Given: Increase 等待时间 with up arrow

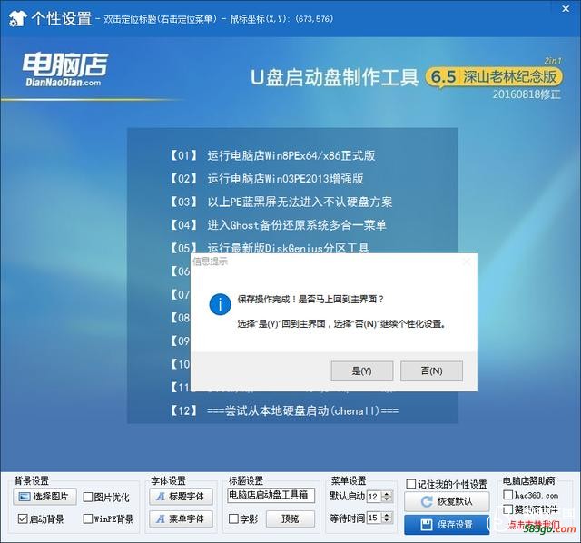Looking at the screenshot, I should click(387, 515).
